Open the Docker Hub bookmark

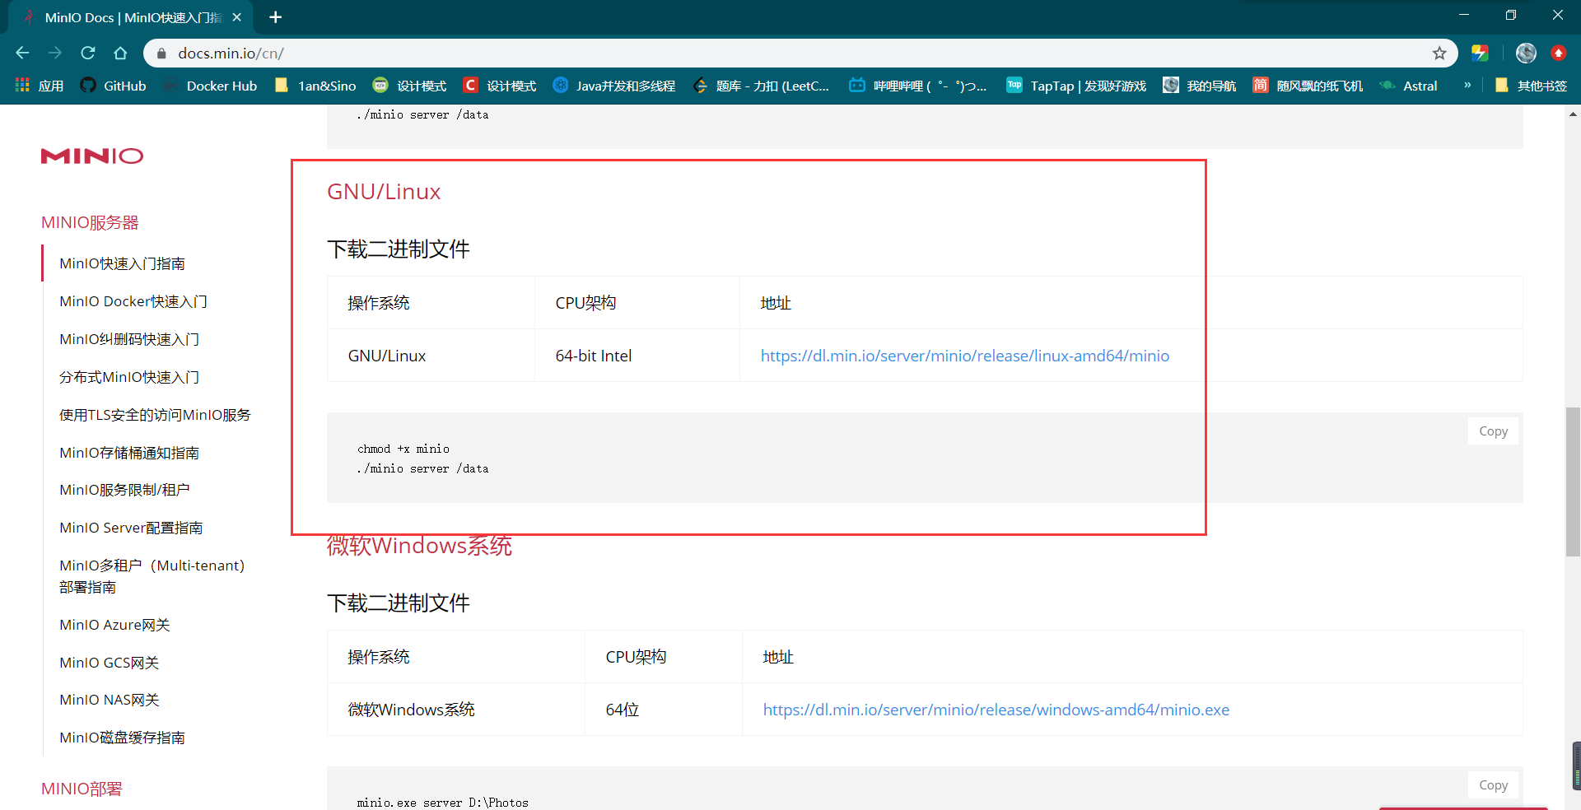click(x=211, y=85)
